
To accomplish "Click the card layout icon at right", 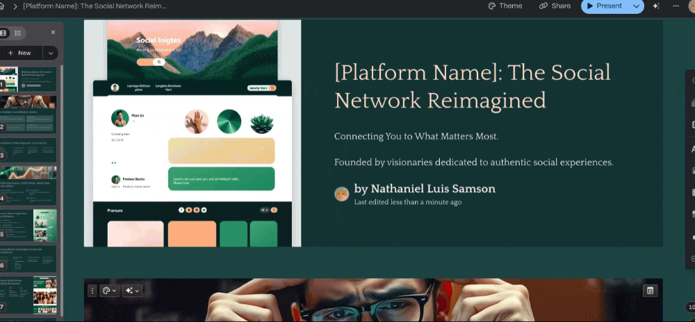I will [x=650, y=290].
